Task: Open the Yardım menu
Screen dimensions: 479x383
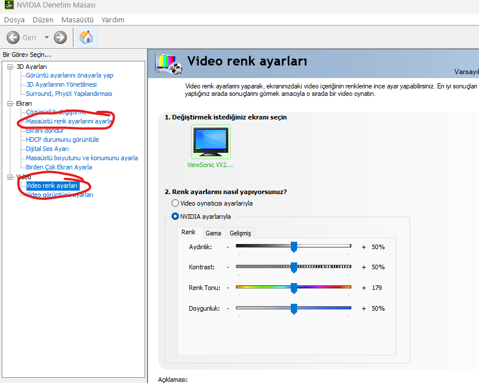Action: [113, 20]
